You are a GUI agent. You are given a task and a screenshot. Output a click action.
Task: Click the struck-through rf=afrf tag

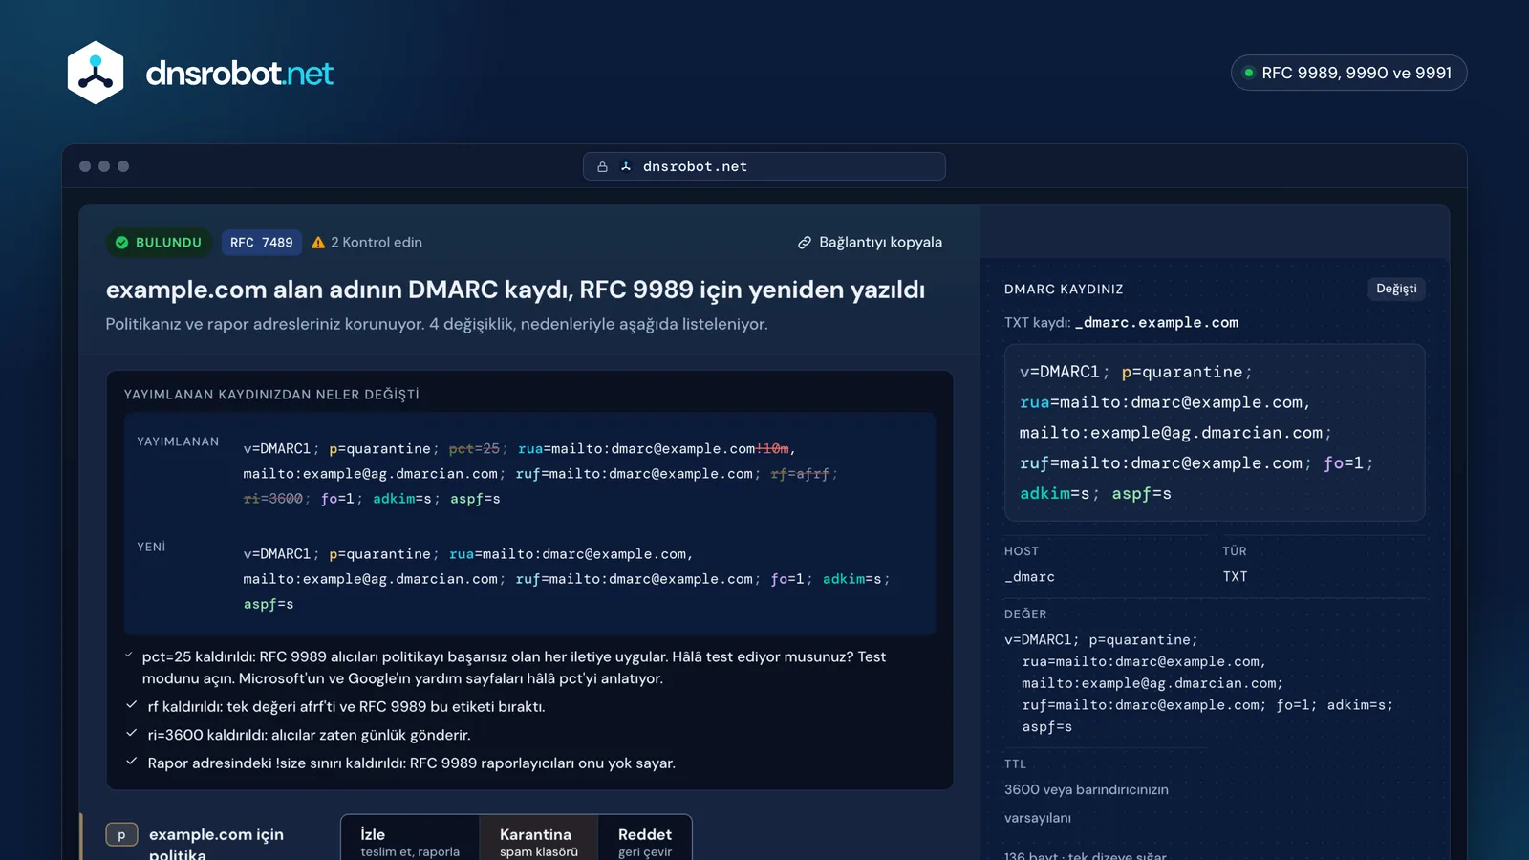point(800,474)
